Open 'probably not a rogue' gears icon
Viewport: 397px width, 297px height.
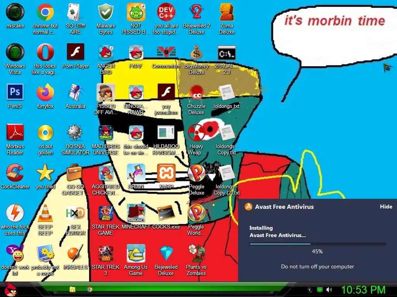45,253
